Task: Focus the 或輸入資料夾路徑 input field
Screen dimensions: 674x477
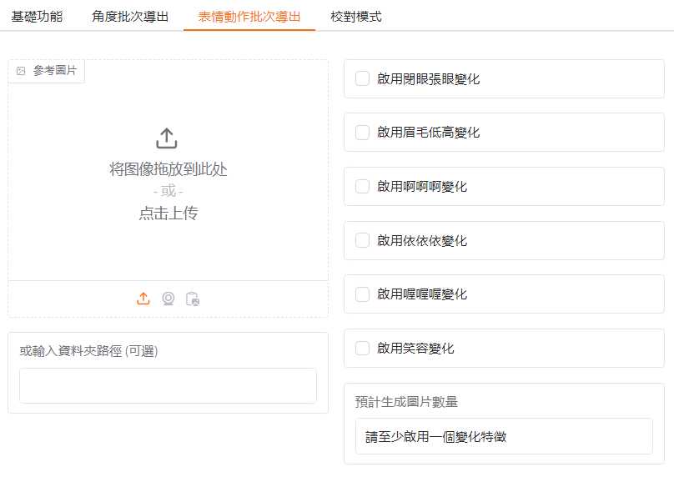Action: (168, 385)
